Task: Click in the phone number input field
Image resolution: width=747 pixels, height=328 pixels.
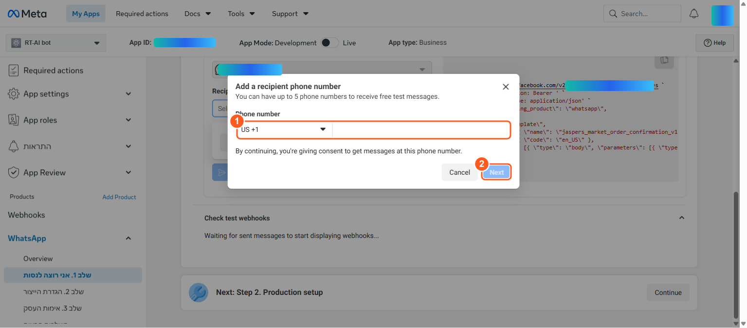Action: coord(421,129)
